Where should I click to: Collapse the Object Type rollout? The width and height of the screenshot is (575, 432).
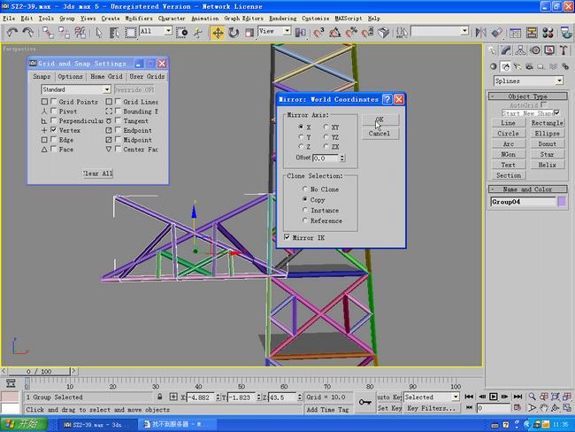pos(528,96)
